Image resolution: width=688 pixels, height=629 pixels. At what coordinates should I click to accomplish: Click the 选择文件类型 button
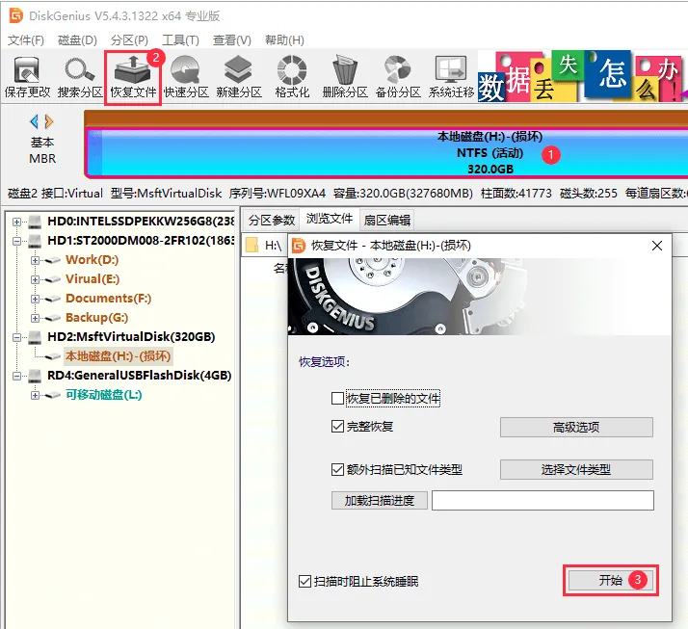[x=576, y=470]
